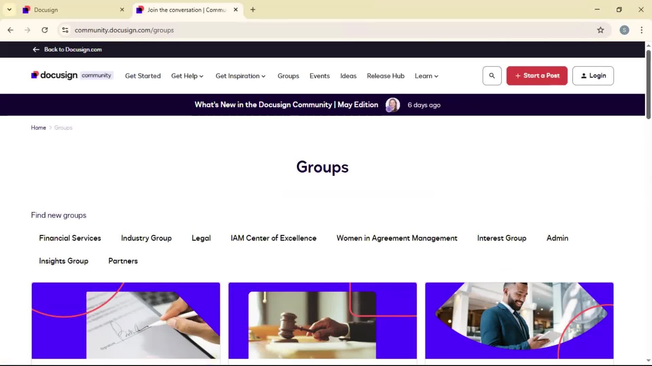Click the scrollbar down arrow
Image resolution: width=652 pixels, height=366 pixels.
pyautogui.click(x=648, y=361)
